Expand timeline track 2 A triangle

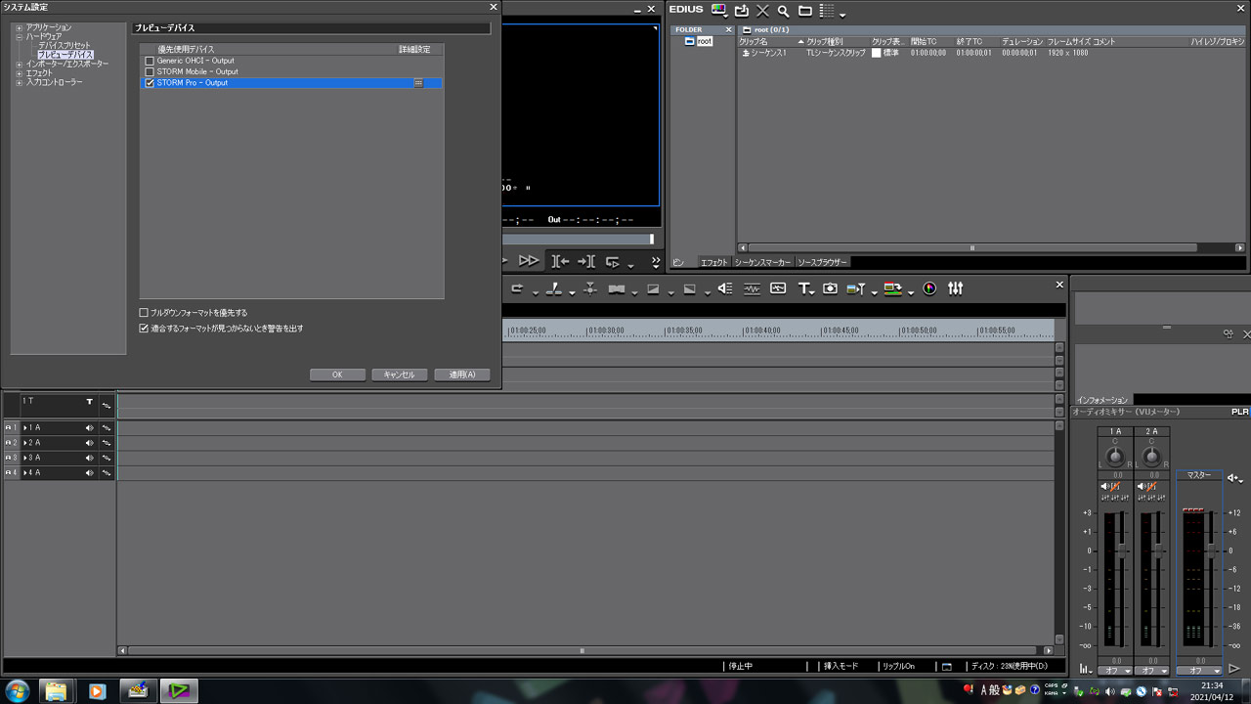25,443
